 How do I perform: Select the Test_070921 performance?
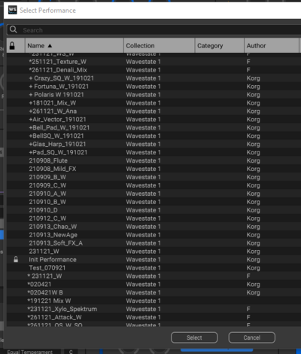point(154,268)
